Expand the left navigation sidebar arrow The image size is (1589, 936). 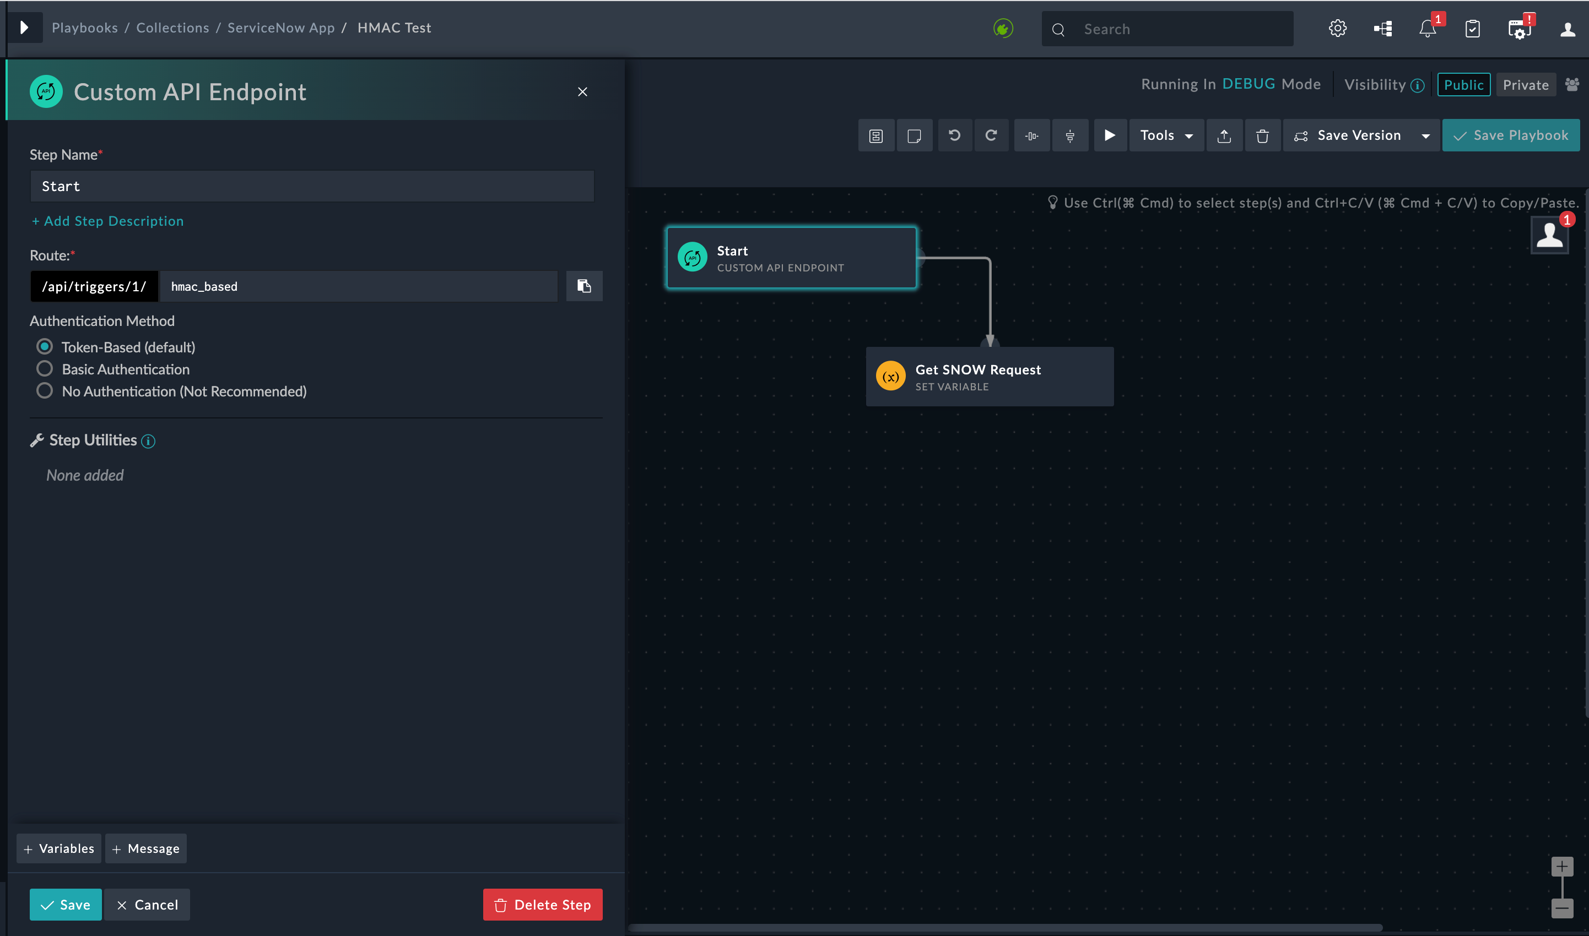[24, 28]
